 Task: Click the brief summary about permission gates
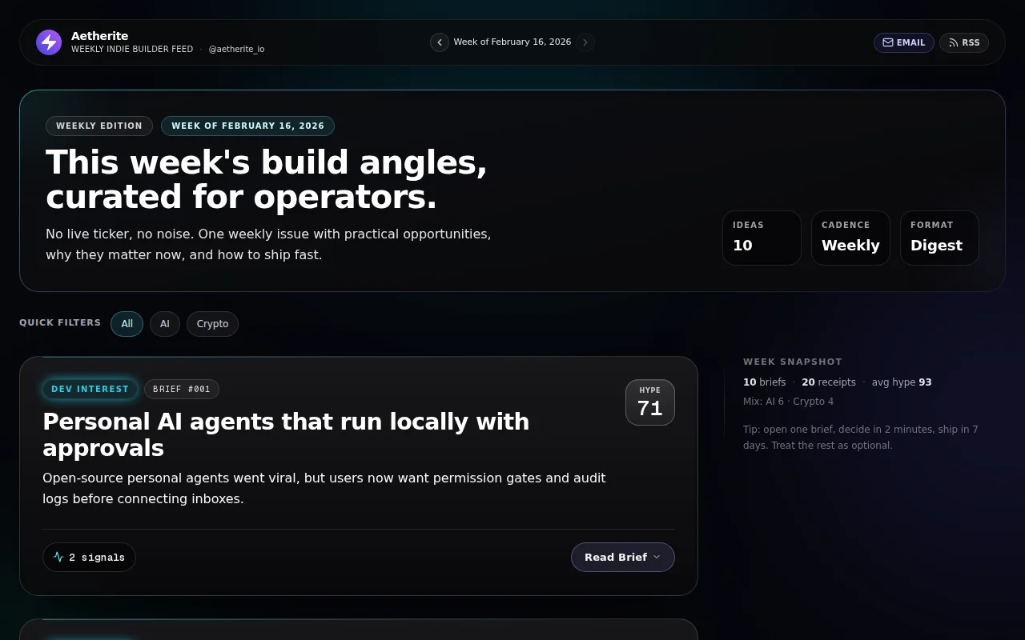pyautogui.click(x=324, y=488)
